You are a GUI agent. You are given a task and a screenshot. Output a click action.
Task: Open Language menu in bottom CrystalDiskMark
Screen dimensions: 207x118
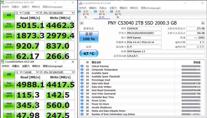(53, 66)
